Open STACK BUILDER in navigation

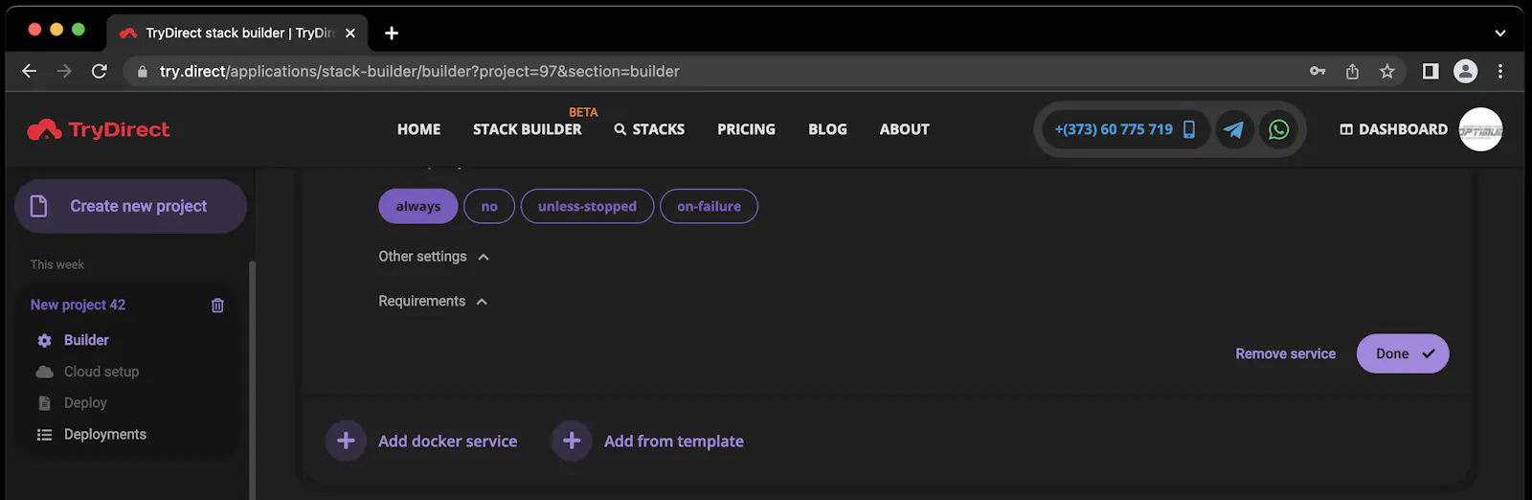coord(528,129)
